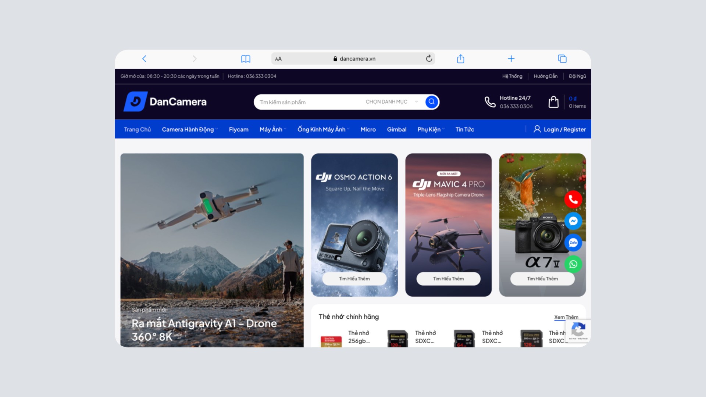This screenshot has width=706, height=397.
Task: Open a new tab with plus icon
Action: click(x=511, y=59)
